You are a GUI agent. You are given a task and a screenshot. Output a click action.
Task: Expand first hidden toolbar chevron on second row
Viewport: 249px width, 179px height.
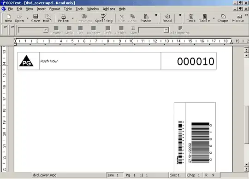point(6,27)
